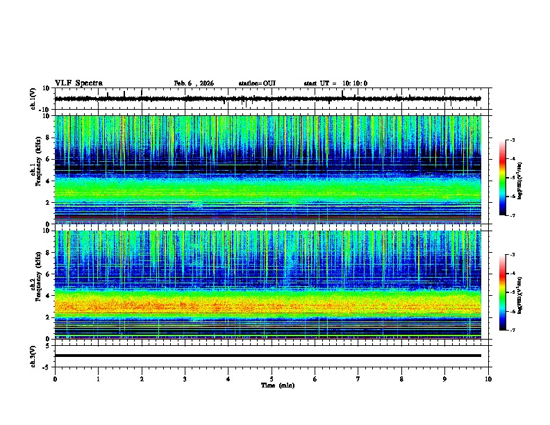Viewport: 550px width, 425px height.
Task: Click the ch.1 log(PSD) color bar
Action: pyautogui.click(x=502, y=178)
